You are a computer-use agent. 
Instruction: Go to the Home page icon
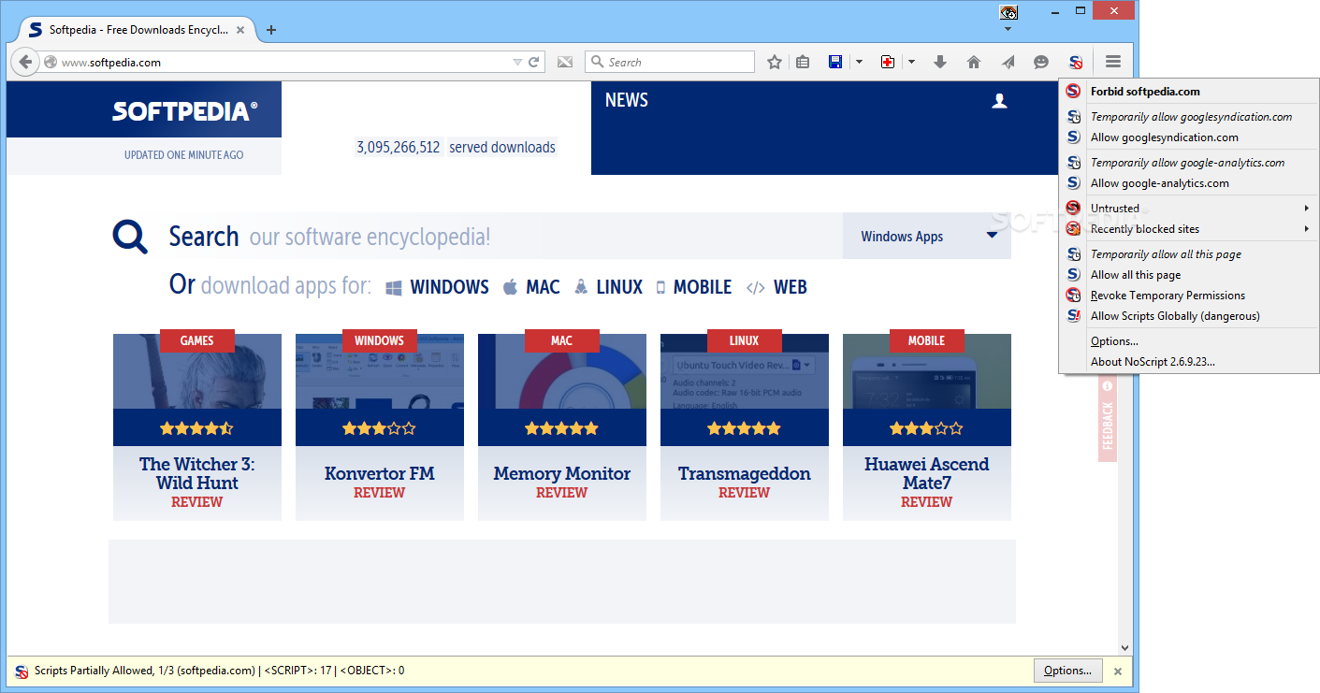[x=974, y=62]
